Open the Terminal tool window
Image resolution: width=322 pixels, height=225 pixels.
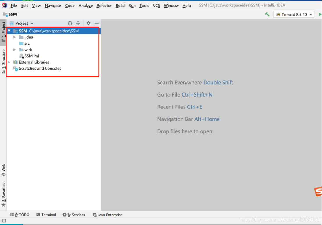[x=46, y=215]
